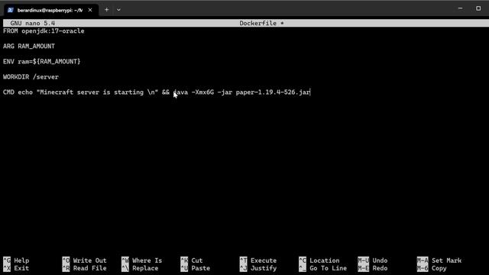The image size is (489, 275).
Task: Place cursor on 'ENV ram=${RAM_AMOUNT}' line
Action: [42, 61]
